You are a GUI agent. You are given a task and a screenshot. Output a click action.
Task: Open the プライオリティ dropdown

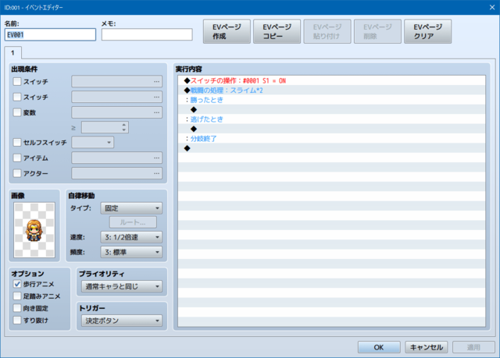122,286
